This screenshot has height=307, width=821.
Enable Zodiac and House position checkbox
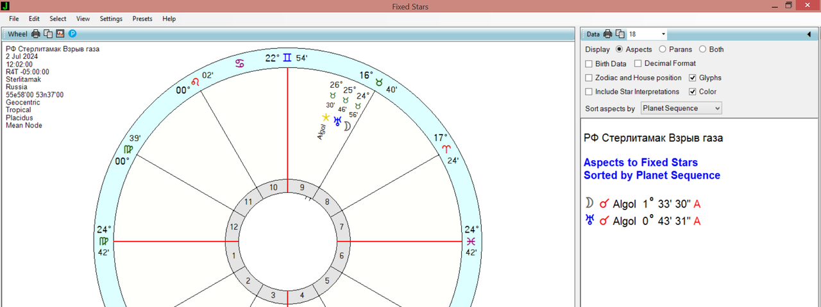coord(589,78)
